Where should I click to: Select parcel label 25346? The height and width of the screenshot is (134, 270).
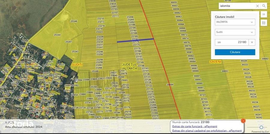tap(74, 21)
